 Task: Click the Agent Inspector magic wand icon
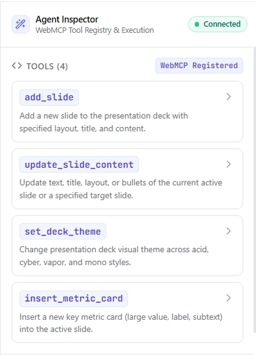click(x=20, y=24)
